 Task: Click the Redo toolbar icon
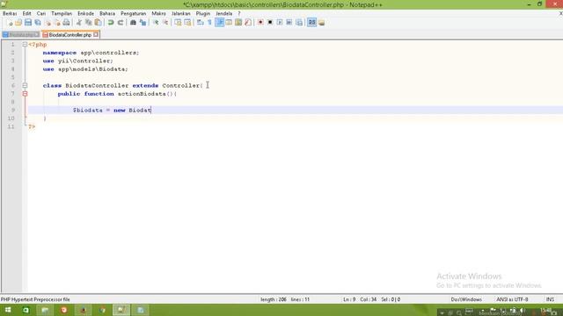coord(121,23)
